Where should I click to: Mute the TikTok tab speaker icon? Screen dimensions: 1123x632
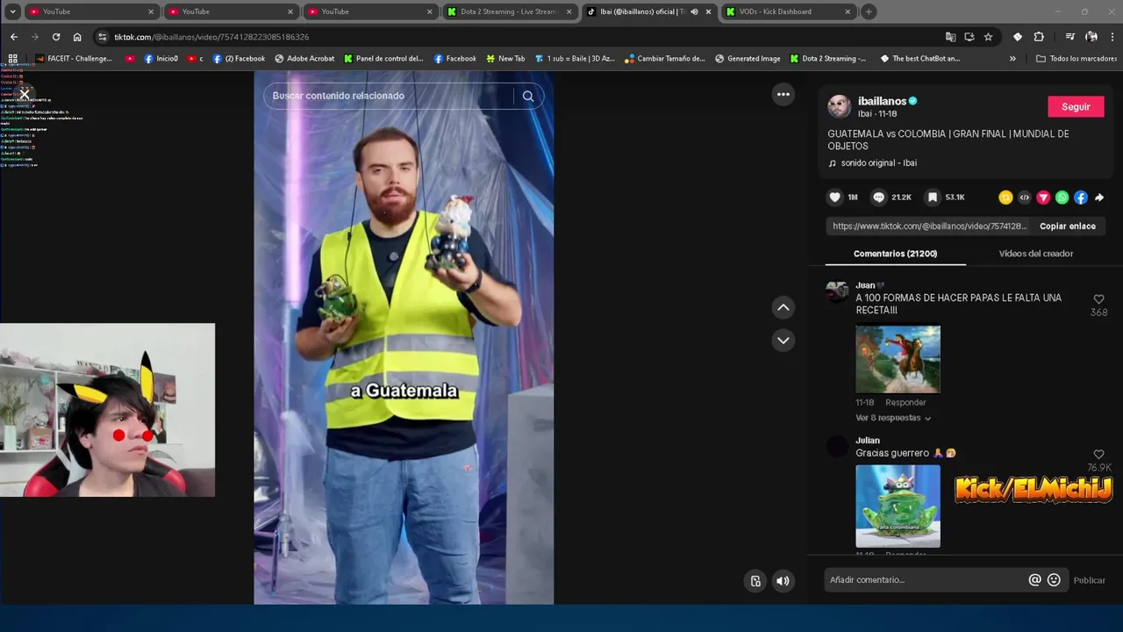click(x=694, y=11)
